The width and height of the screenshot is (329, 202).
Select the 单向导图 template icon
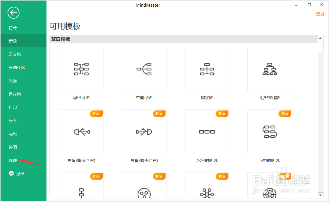(144, 69)
